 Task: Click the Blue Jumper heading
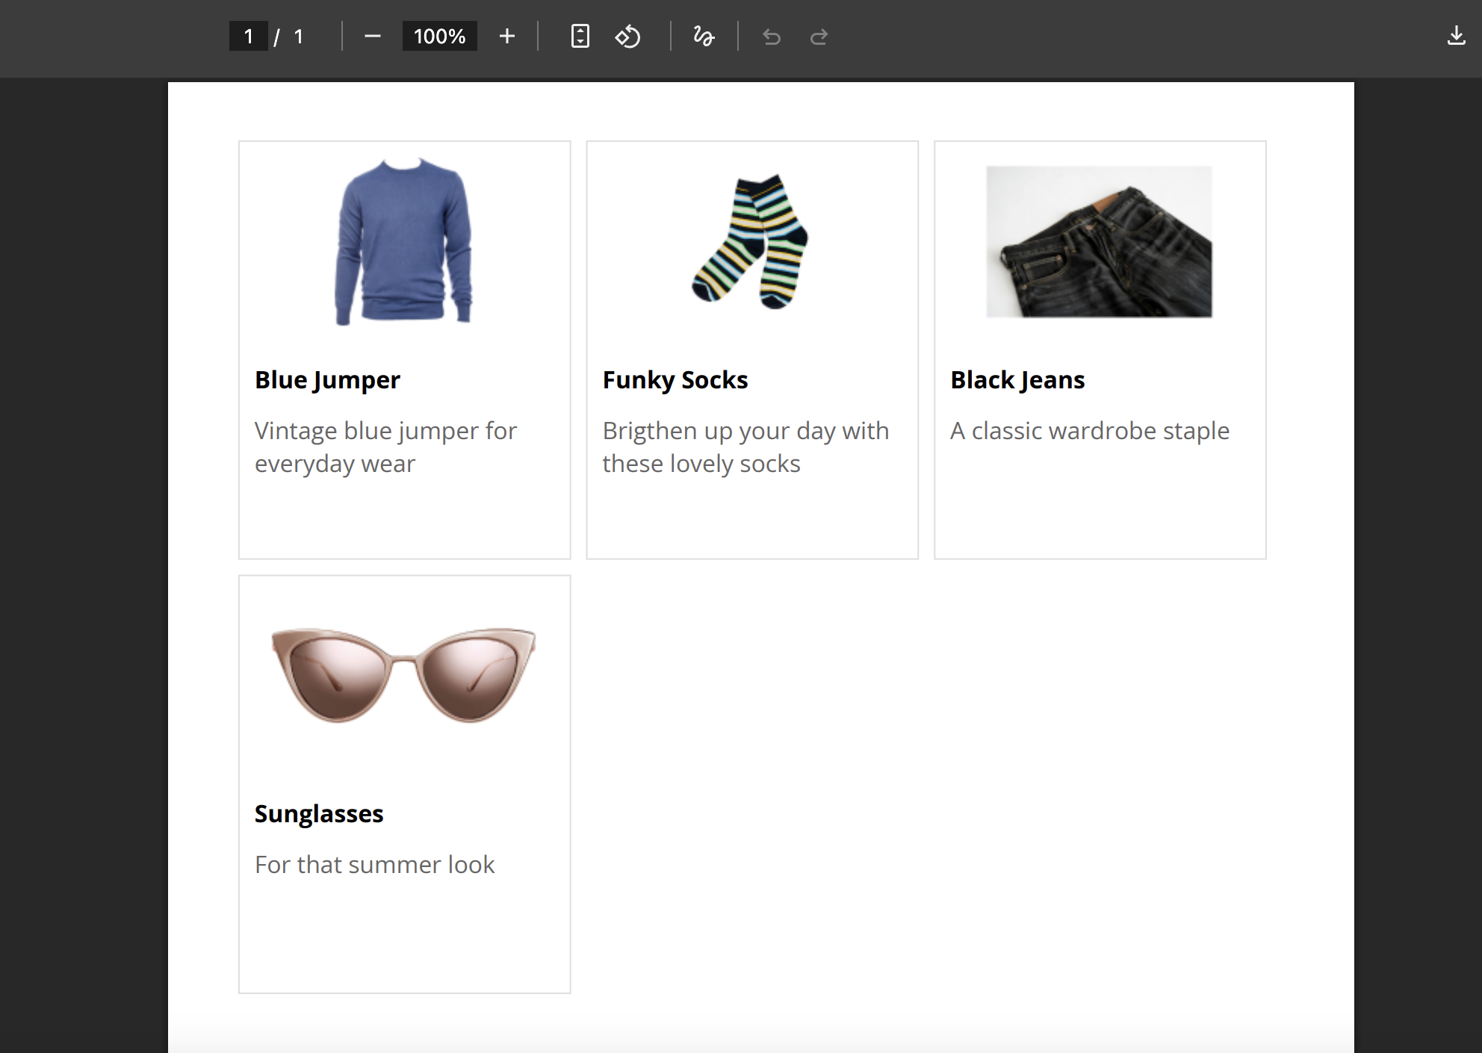(327, 380)
